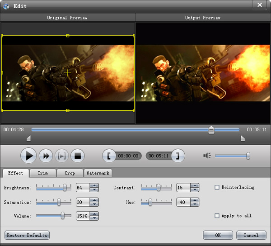This screenshot has width=271, height=246.
Task: Click the Restore Defaults button
Action: coord(27,235)
